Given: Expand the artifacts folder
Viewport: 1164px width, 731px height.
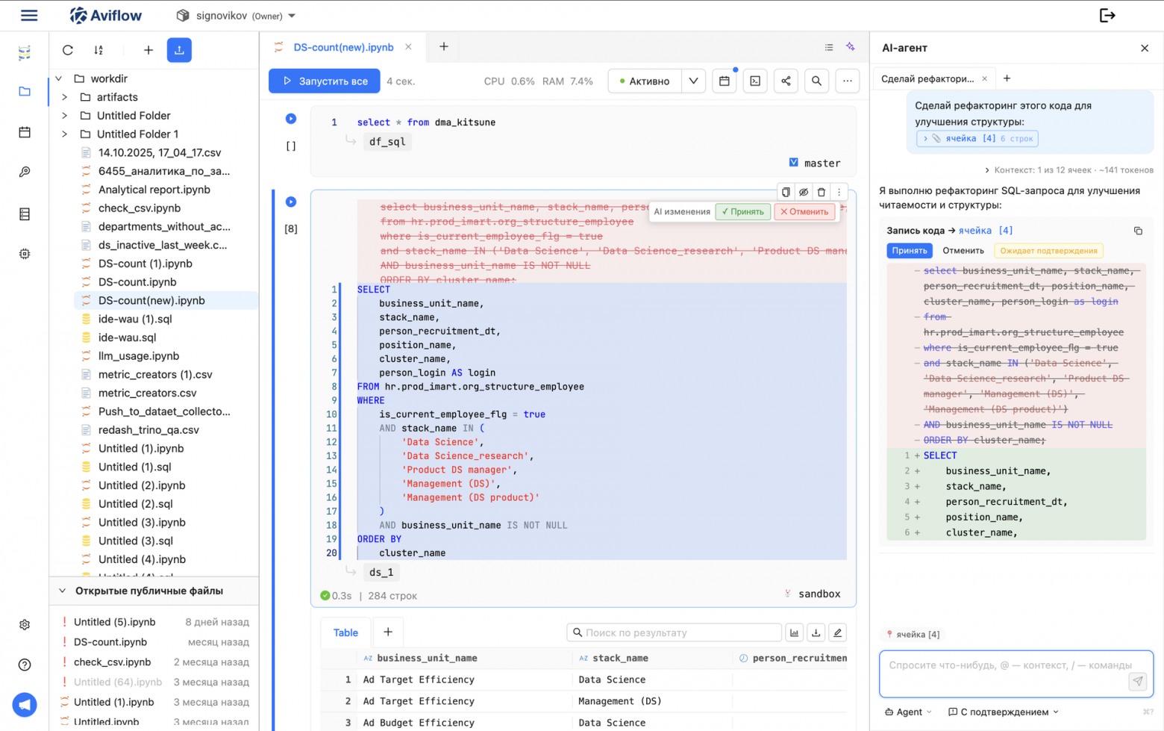Looking at the screenshot, I should click(65, 97).
